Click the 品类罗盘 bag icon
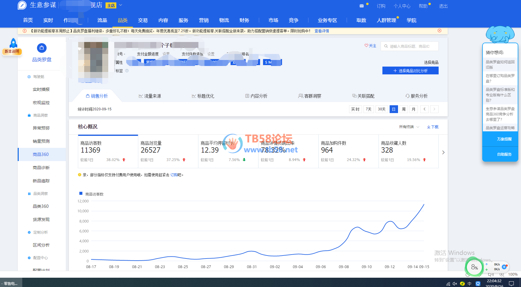This screenshot has height=287, width=521. coord(41,48)
